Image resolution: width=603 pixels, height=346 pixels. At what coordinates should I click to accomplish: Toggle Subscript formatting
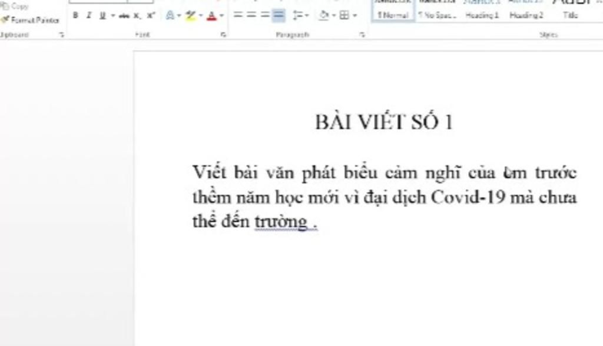click(137, 16)
